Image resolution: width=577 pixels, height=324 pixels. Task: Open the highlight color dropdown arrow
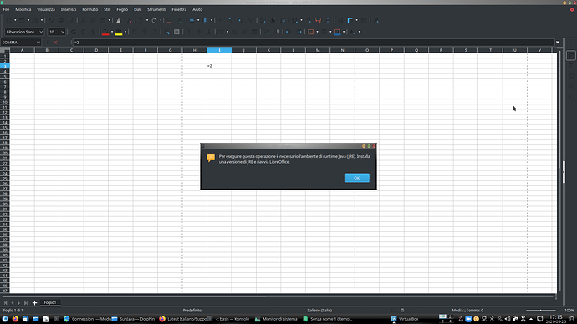125,32
